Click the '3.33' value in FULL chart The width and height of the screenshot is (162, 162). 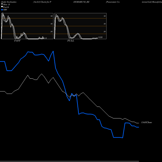[x=100, y=37]
